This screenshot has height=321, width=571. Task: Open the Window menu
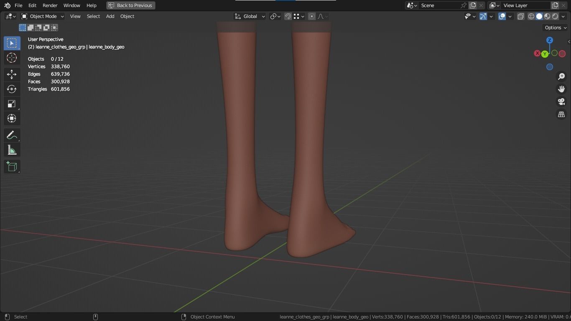[71, 5]
